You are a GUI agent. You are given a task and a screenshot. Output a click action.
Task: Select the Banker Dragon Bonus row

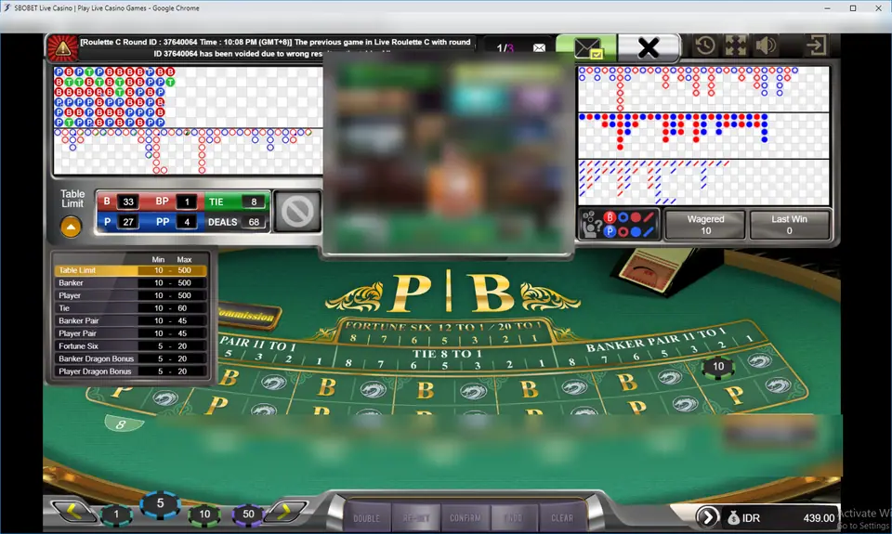[131, 358]
